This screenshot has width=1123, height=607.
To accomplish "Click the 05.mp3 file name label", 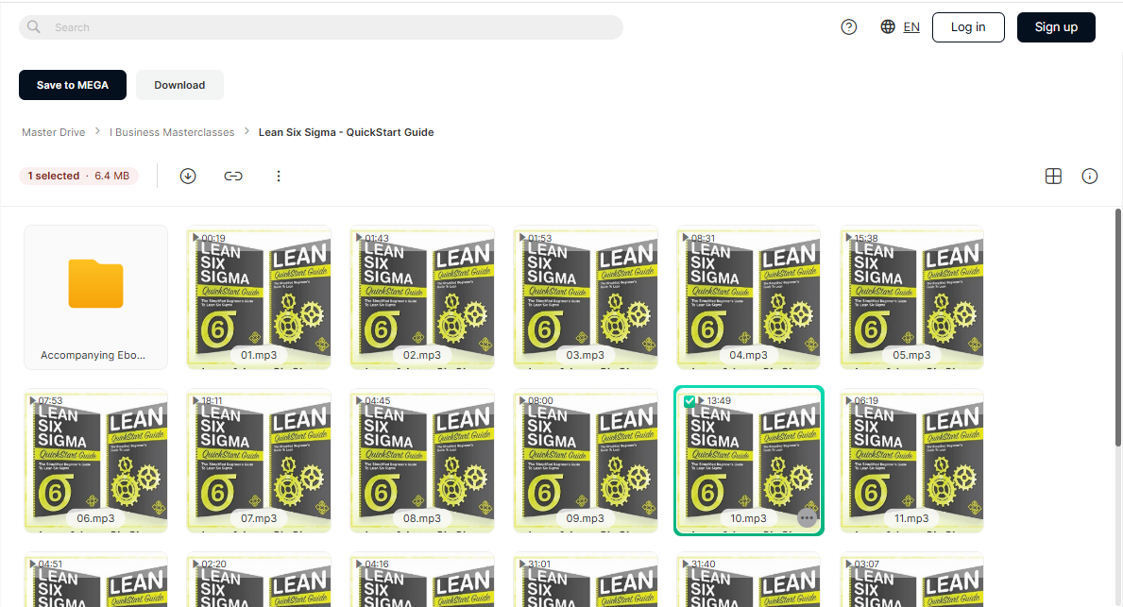I will click(911, 355).
